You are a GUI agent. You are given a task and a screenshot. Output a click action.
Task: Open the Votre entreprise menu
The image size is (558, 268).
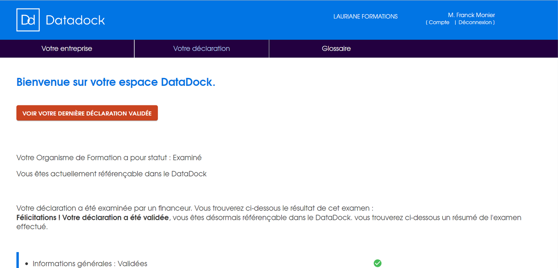pos(67,49)
